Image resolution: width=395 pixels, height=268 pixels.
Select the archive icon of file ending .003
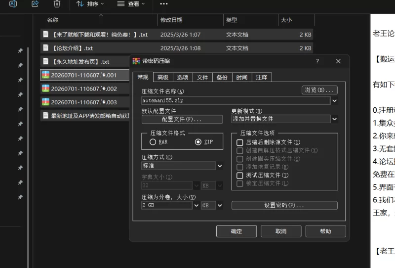pyautogui.click(x=45, y=102)
